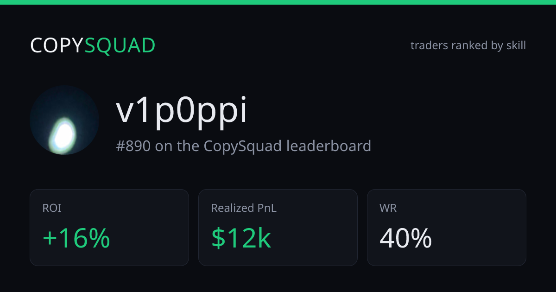The height and width of the screenshot is (292, 556).
Task: Open the CopySquad leaderboard text link
Action: (287, 146)
